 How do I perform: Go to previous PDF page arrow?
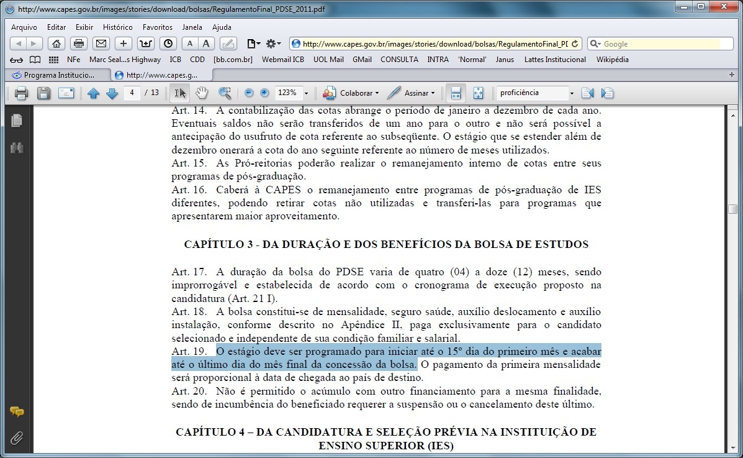pyautogui.click(x=93, y=93)
